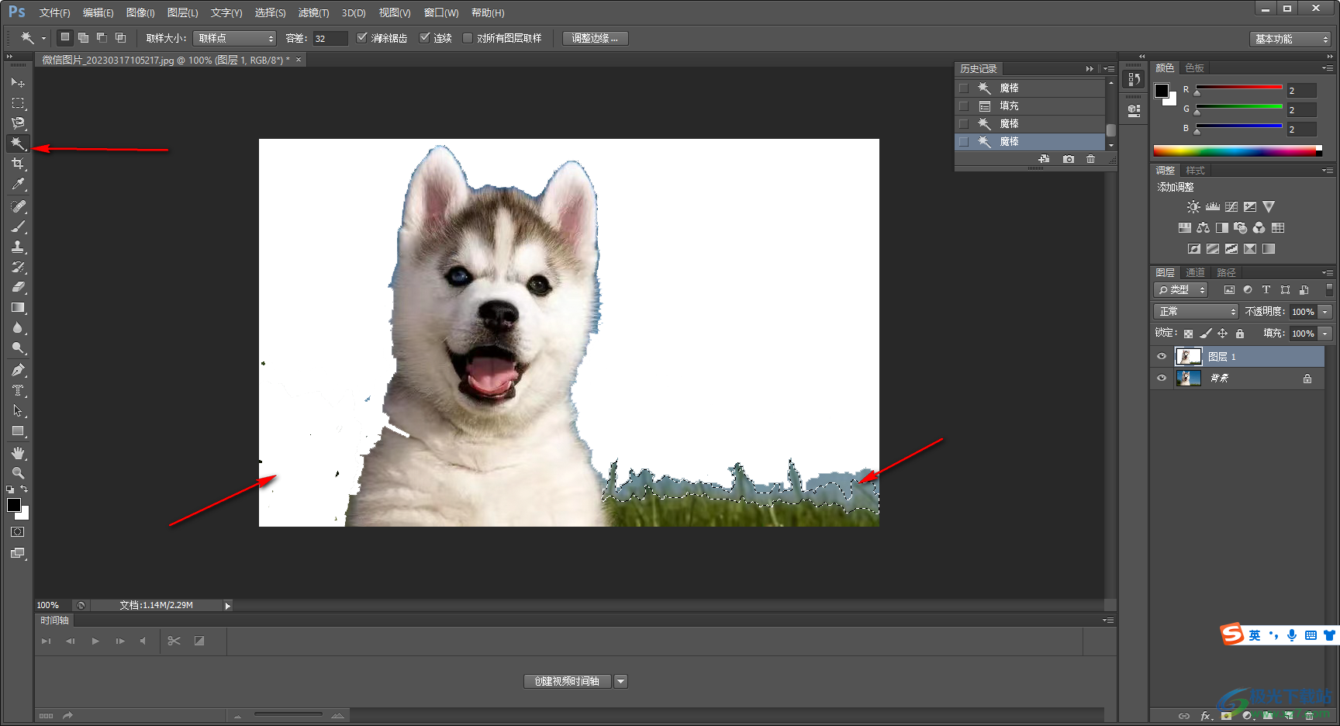This screenshot has width=1340, height=726.
Task: Expand the 基本功能 workspace dropdown
Action: click(x=1290, y=39)
